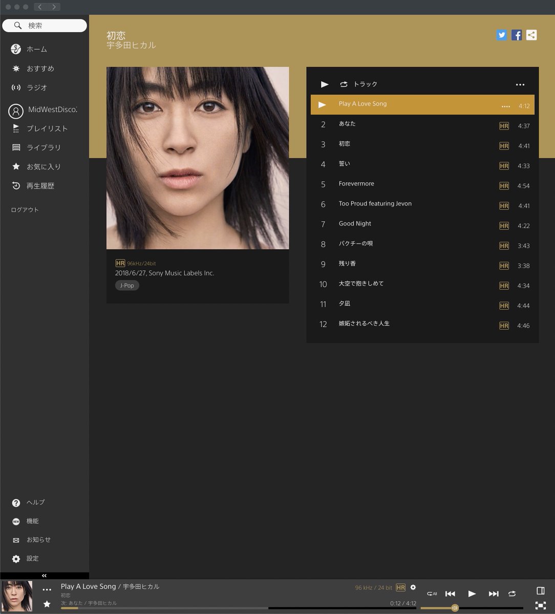Select track 7 Good Night

(x=422, y=224)
